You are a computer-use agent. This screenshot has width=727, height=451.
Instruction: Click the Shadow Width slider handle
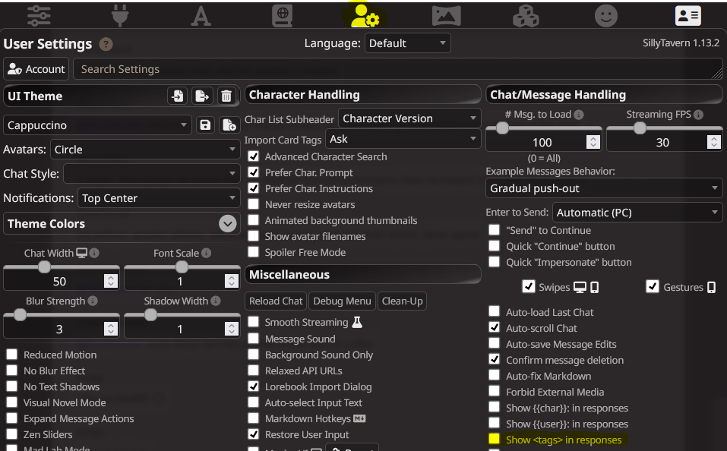coord(150,315)
